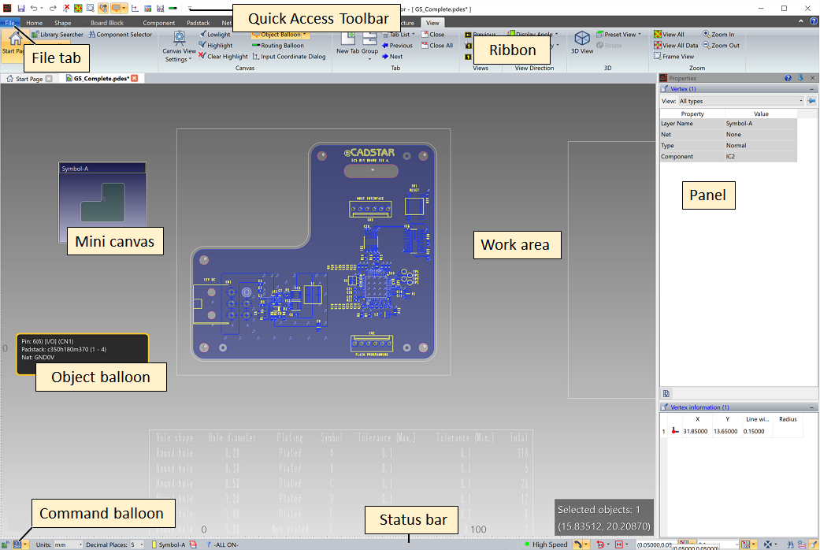Select the Component ribbon tab

159,23
